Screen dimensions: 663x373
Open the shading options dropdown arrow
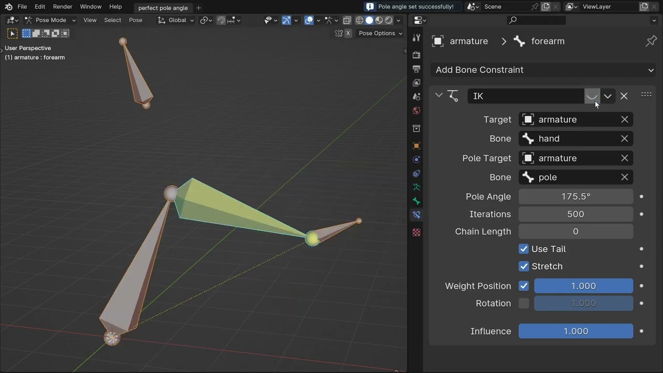coord(398,20)
